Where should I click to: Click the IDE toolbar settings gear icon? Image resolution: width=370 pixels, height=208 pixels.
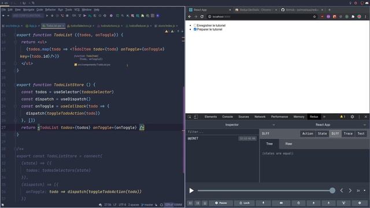coord(111,16)
